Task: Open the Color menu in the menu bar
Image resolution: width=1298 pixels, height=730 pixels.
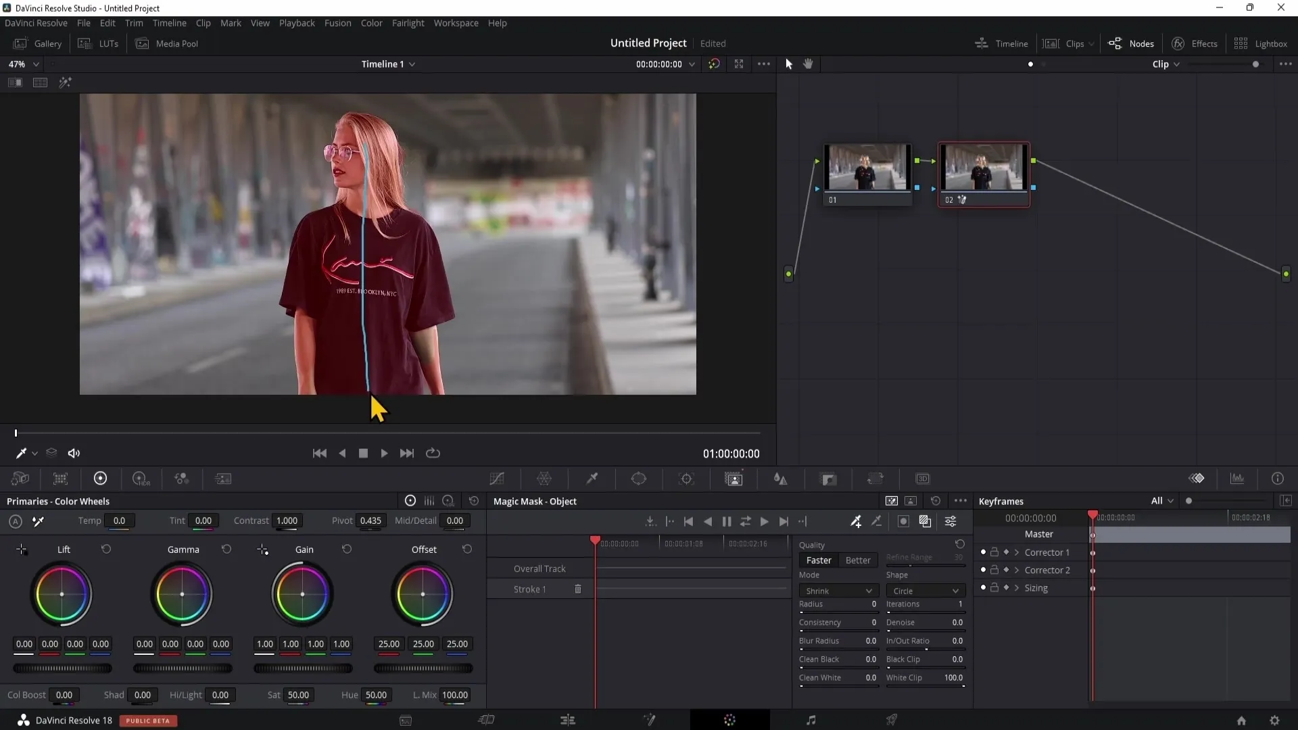Action: 372,22
